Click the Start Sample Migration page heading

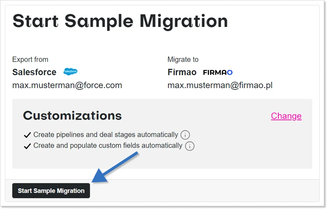pyautogui.click(x=120, y=21)
